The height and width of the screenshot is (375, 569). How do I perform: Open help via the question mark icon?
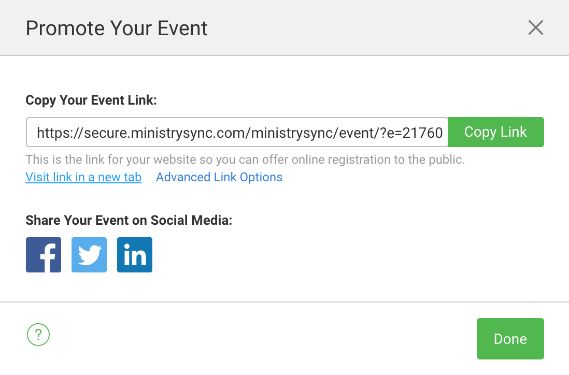38,335
